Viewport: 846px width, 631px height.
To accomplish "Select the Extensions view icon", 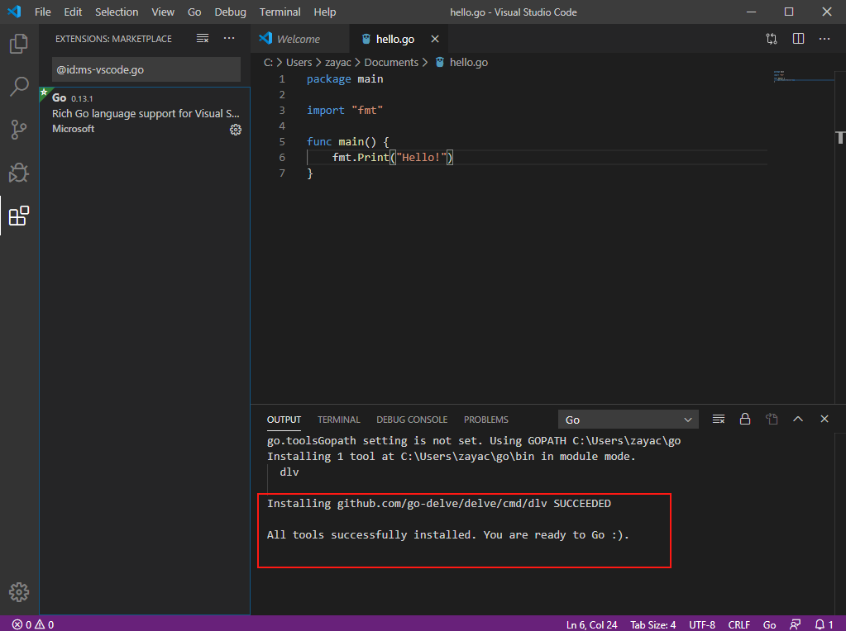I will click(19, 216).
